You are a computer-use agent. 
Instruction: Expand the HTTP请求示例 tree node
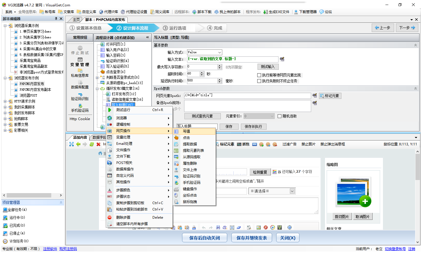coord(5,101)
